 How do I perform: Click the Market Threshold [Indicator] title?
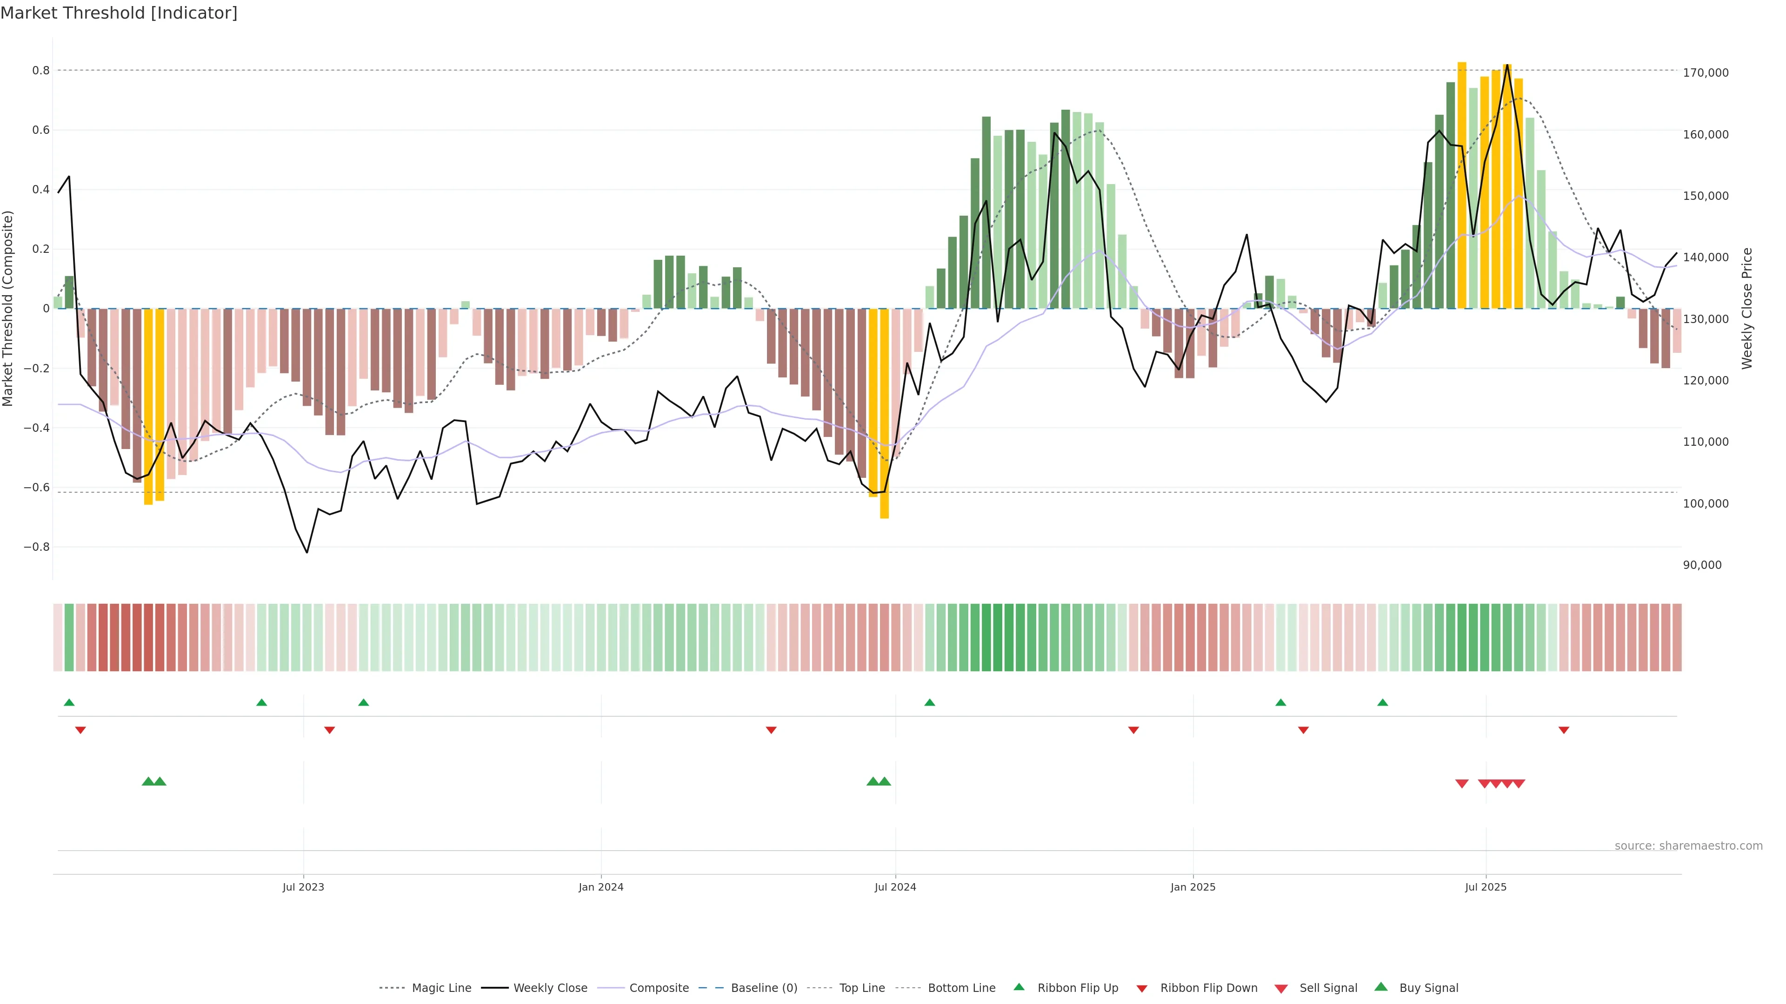[x=119, y=13]
